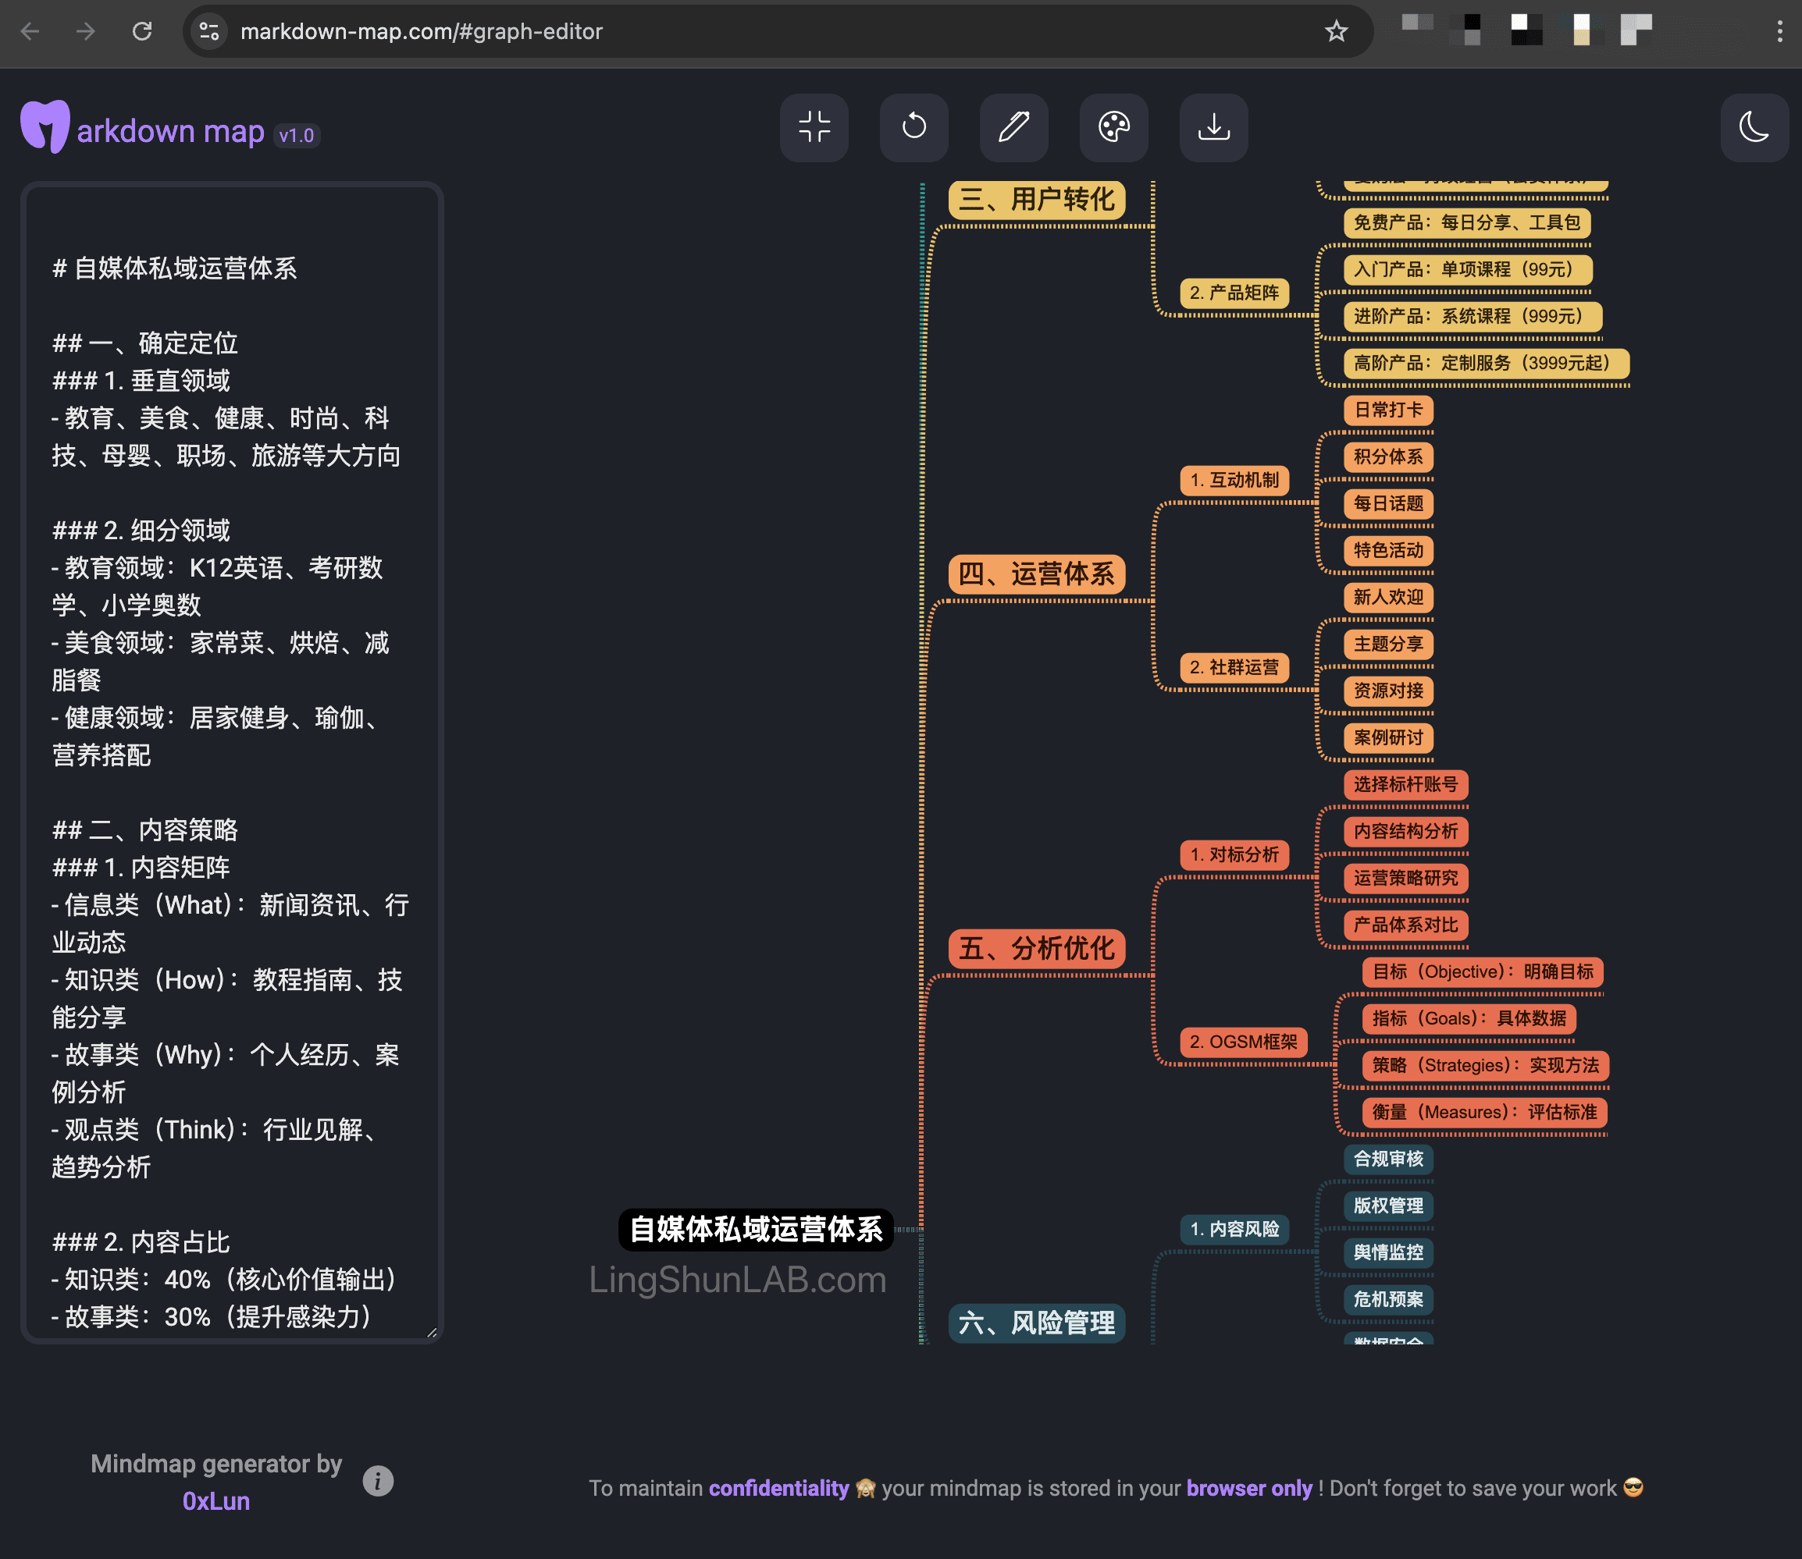
Task: Click the root node 自媒体私域运营体系
Action: 756,1231
